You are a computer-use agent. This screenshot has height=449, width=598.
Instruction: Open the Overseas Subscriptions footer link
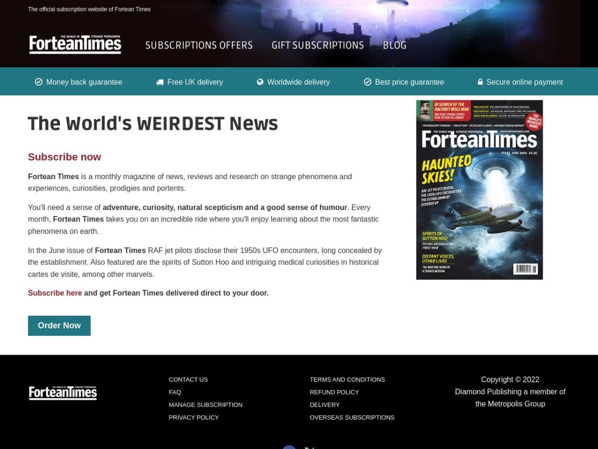point(352,417)
